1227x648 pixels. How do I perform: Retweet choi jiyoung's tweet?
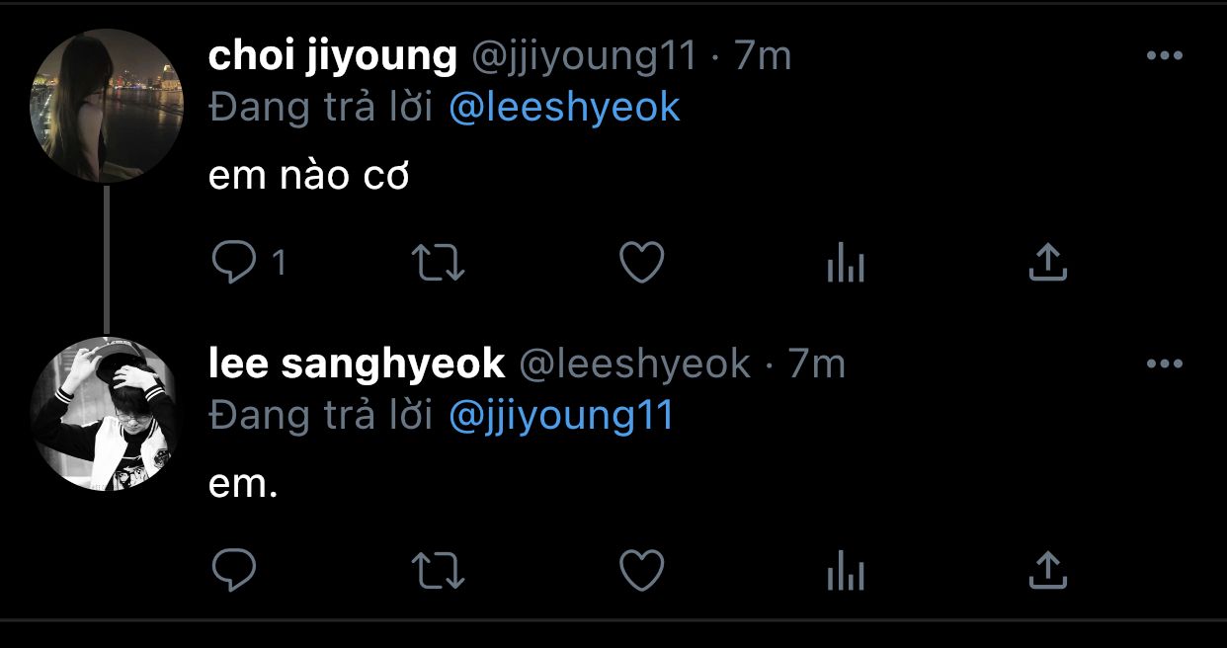coord(439,263)
